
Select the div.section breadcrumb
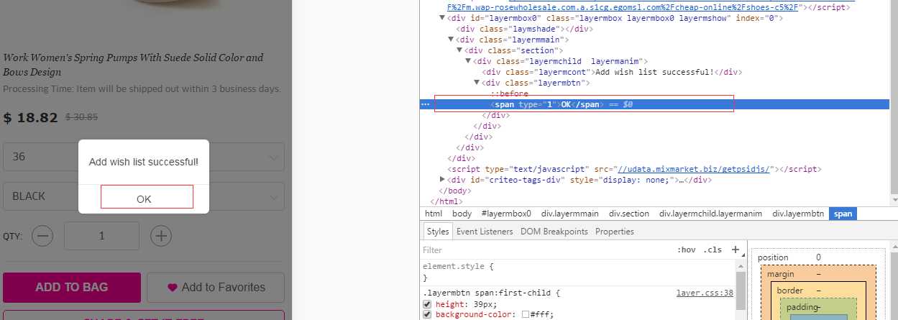629,214
